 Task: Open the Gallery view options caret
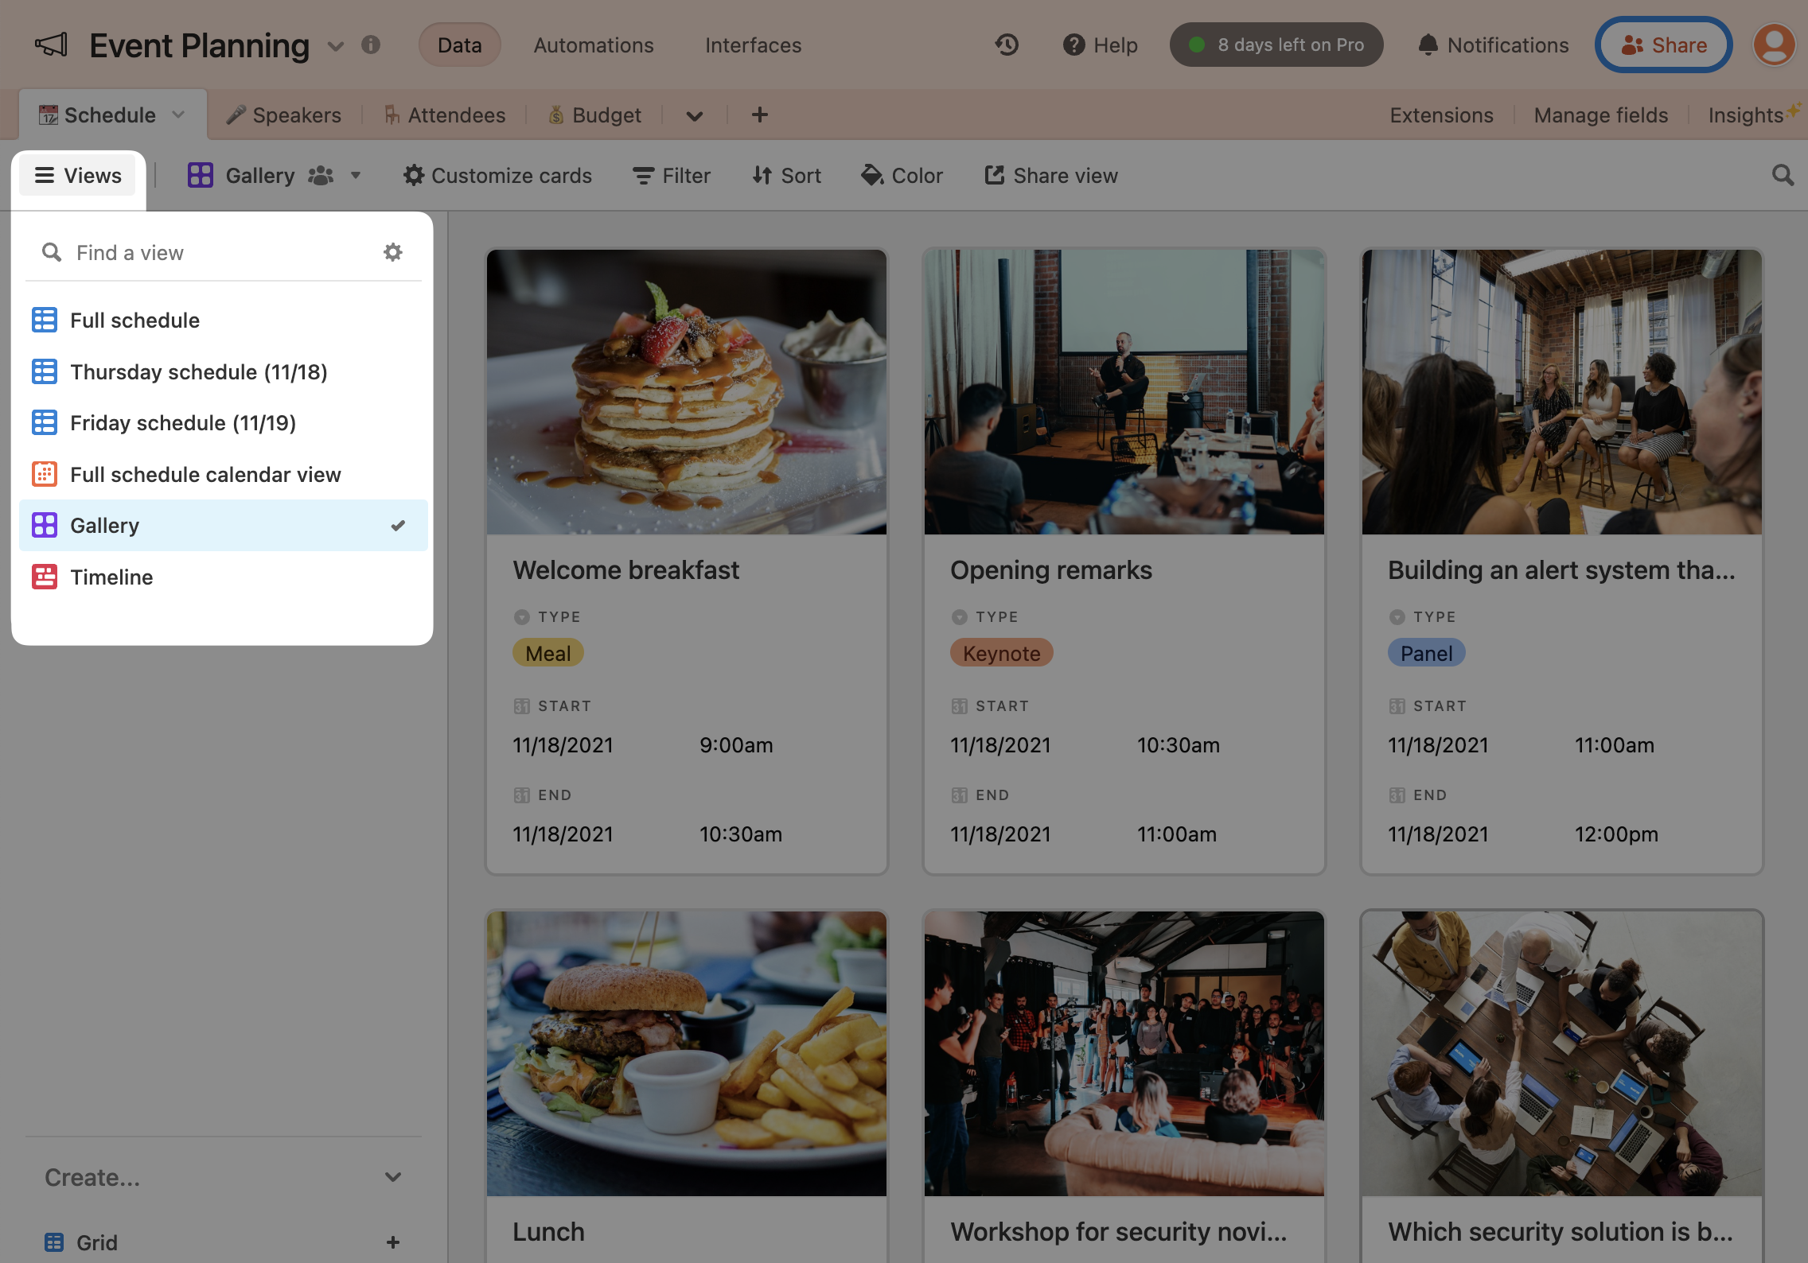click(356, 175)
